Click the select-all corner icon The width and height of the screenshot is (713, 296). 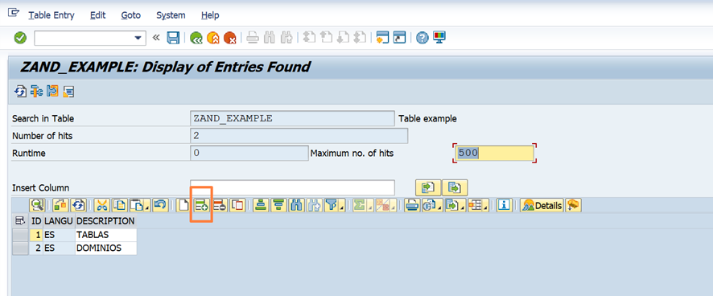[x=20, y=221]
